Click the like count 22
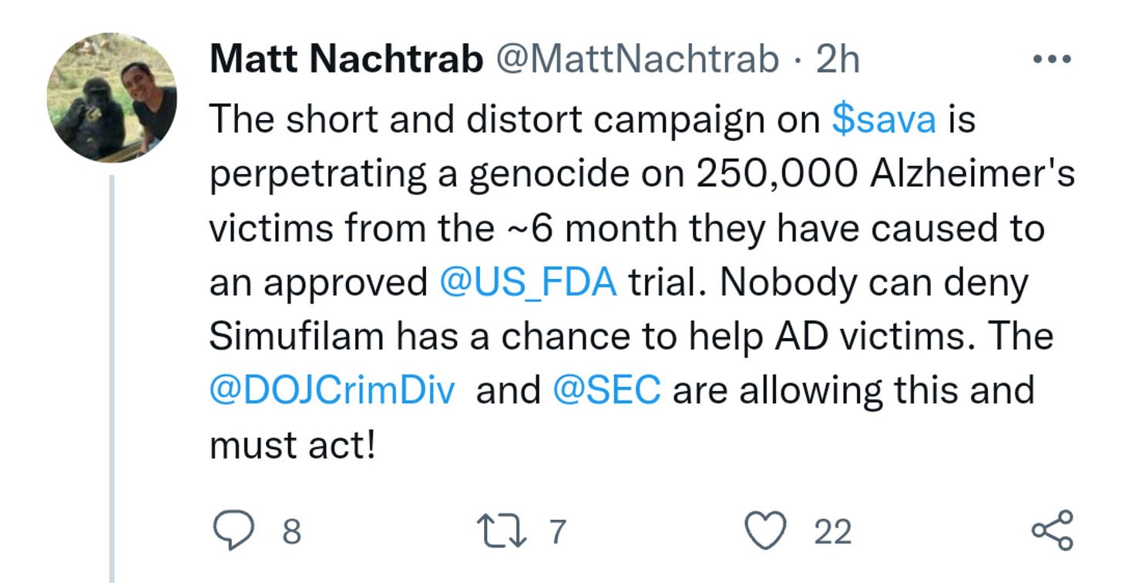 (832, 532)
